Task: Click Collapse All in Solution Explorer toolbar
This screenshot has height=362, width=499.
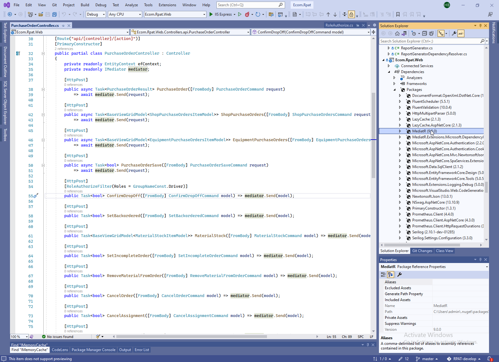Action: pos(424,33)
